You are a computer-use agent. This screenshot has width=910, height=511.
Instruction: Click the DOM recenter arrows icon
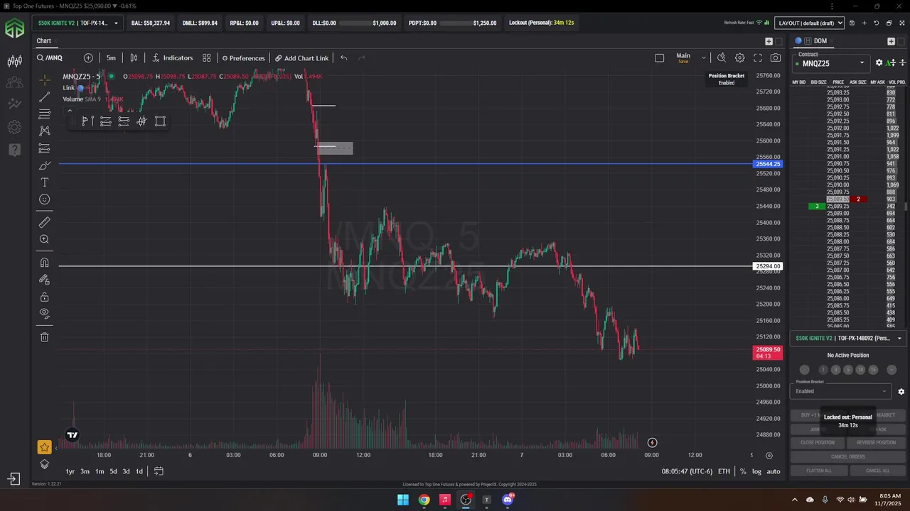pyautogui.click(x=902, y=63)
